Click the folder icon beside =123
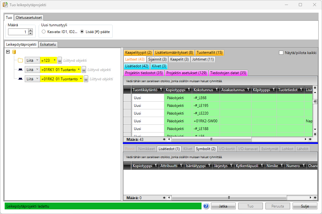This screenshot has height=214, width=322. [x=20, y=60]
